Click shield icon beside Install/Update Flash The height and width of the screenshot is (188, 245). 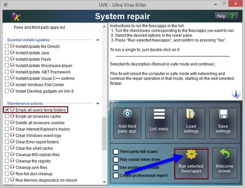12,59
